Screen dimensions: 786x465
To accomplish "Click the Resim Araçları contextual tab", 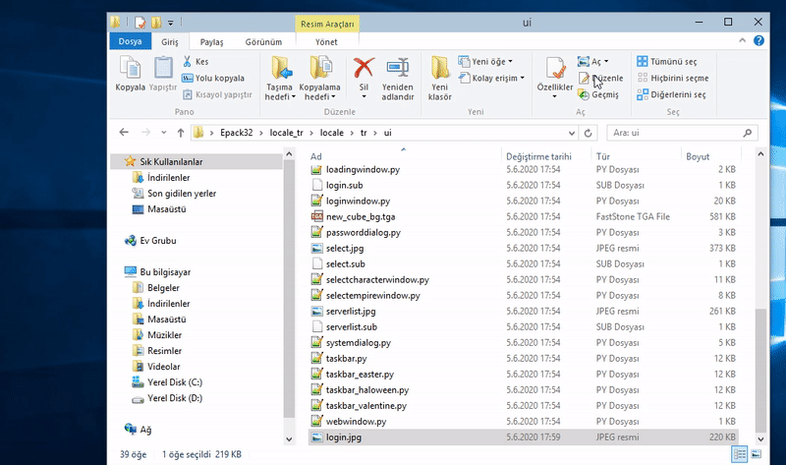I will (x=327, y=24).
